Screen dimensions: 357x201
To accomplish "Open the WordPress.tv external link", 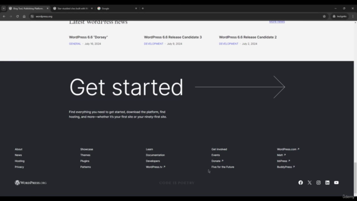I will [156, 167].
